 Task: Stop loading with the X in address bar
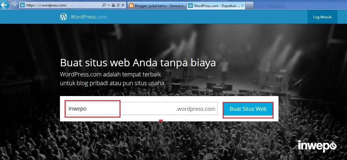pyautogui.click(x=123, y=5)
